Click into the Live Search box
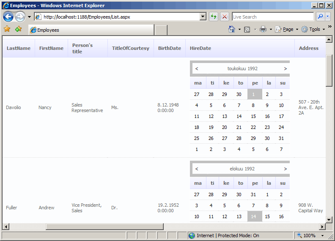Viewport: 335px width, 241px height. pyautogui.click(x=273, y=17)
